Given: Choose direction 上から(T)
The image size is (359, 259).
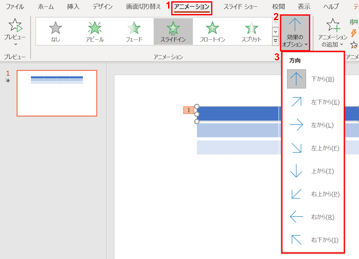Looking at the screenshot, I should pyautogui.click(x=313, y=171).
